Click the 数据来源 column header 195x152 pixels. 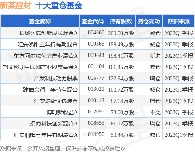(x=179, y=21)
